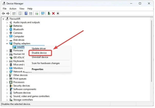Click the Bluetooth icon in device tree
The width and height of the screenshot is (155, 108).
pyautogui.click(x=11, y=29)
